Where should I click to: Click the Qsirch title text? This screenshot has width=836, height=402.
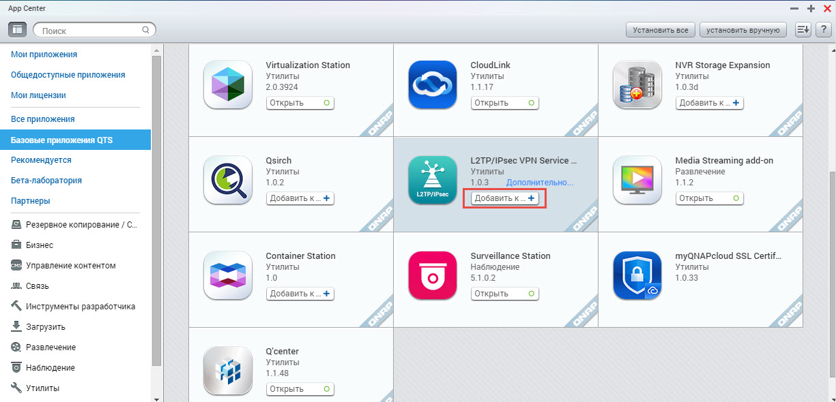(278, 161)
